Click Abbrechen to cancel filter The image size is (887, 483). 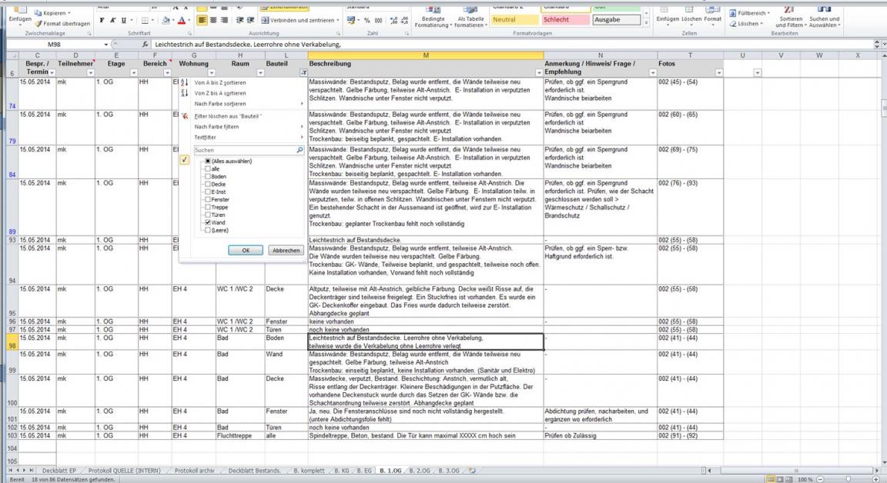(284, 250)
